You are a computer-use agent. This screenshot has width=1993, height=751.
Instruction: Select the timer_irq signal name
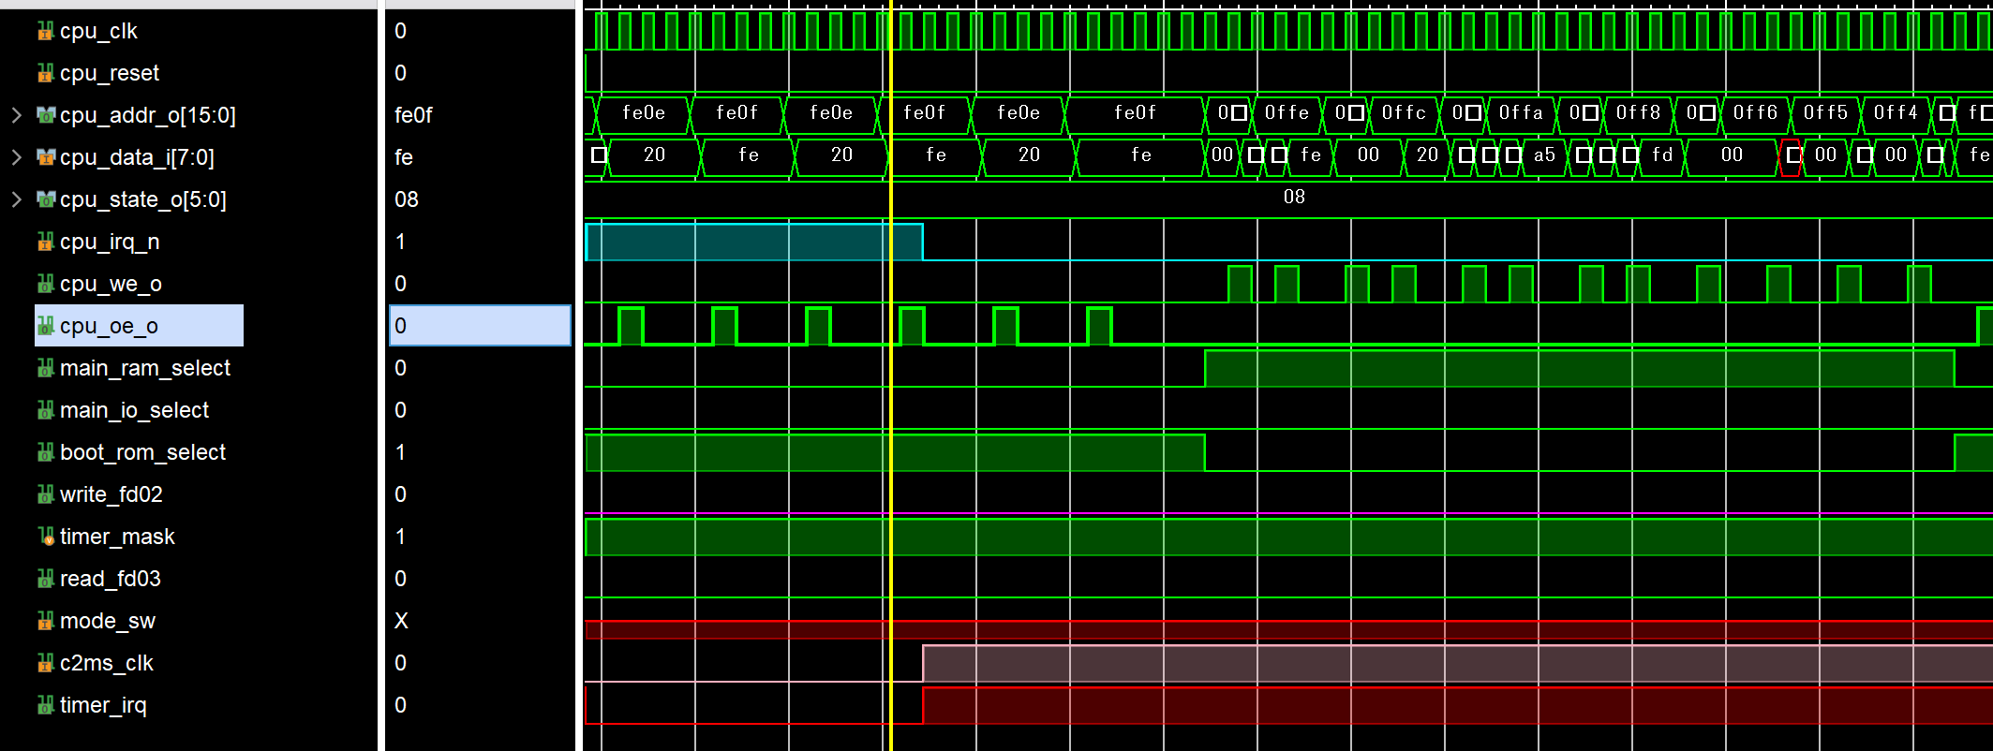click(x=103, y=705)
